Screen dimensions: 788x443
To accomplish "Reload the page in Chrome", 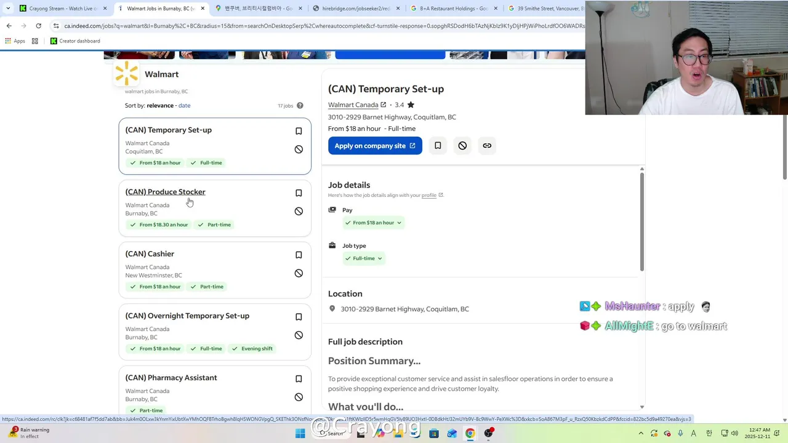I will [38, 26].
